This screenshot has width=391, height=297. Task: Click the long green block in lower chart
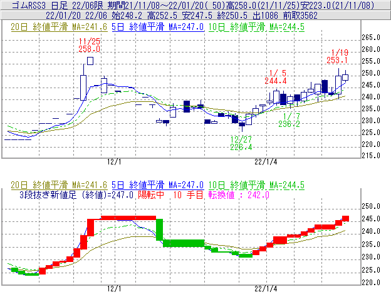[x=184, y=243]
